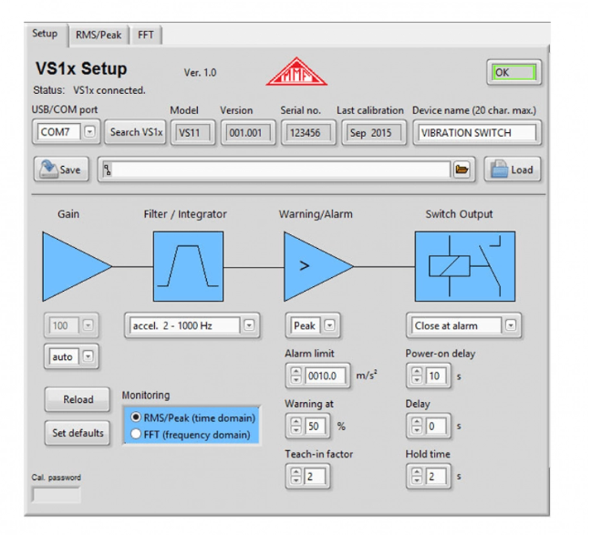
Task: Click the Hold time value field
Action: (436, 476)
